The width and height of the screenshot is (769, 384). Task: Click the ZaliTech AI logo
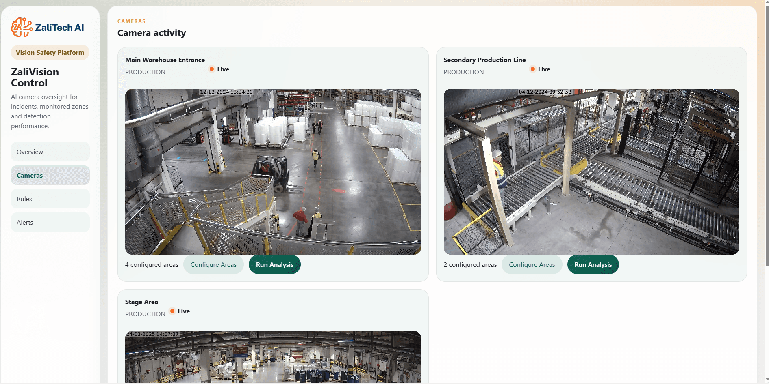[x=48, y=27]
